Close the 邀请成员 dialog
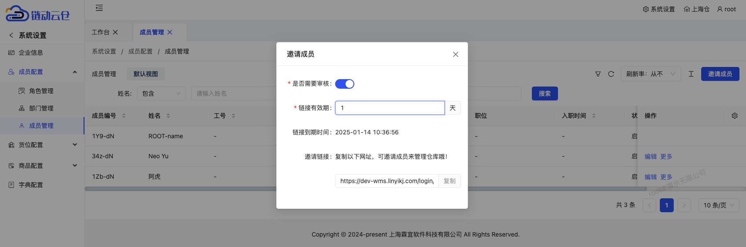Screen dimensions: 746x247 pyautogui.click(x=456, y=54)
